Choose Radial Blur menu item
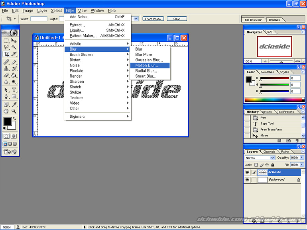307x230 pixels. click(x=150, y=71)
